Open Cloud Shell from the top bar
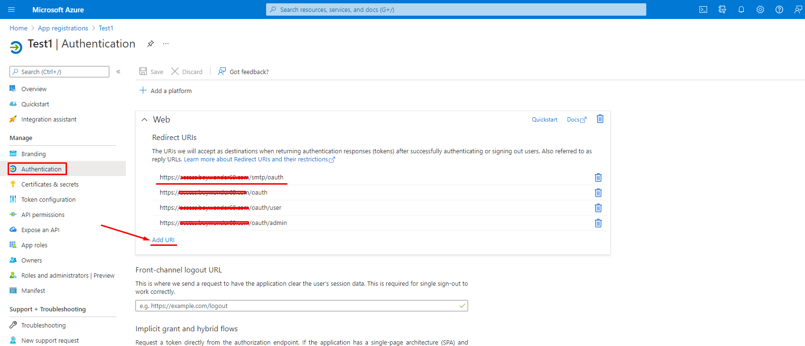Image resolution: width=805 pixels, height=346 pixels. (x=703, y=9)
